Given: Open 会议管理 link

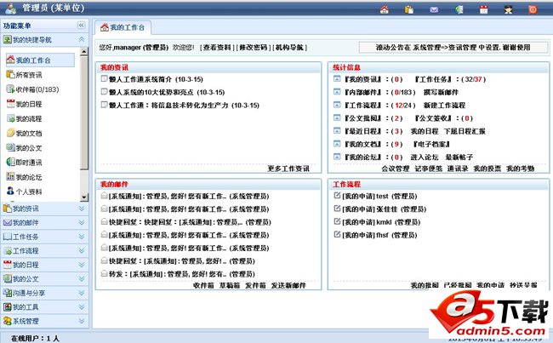Looking at the screenshot, I should click(x=396, y=169).
